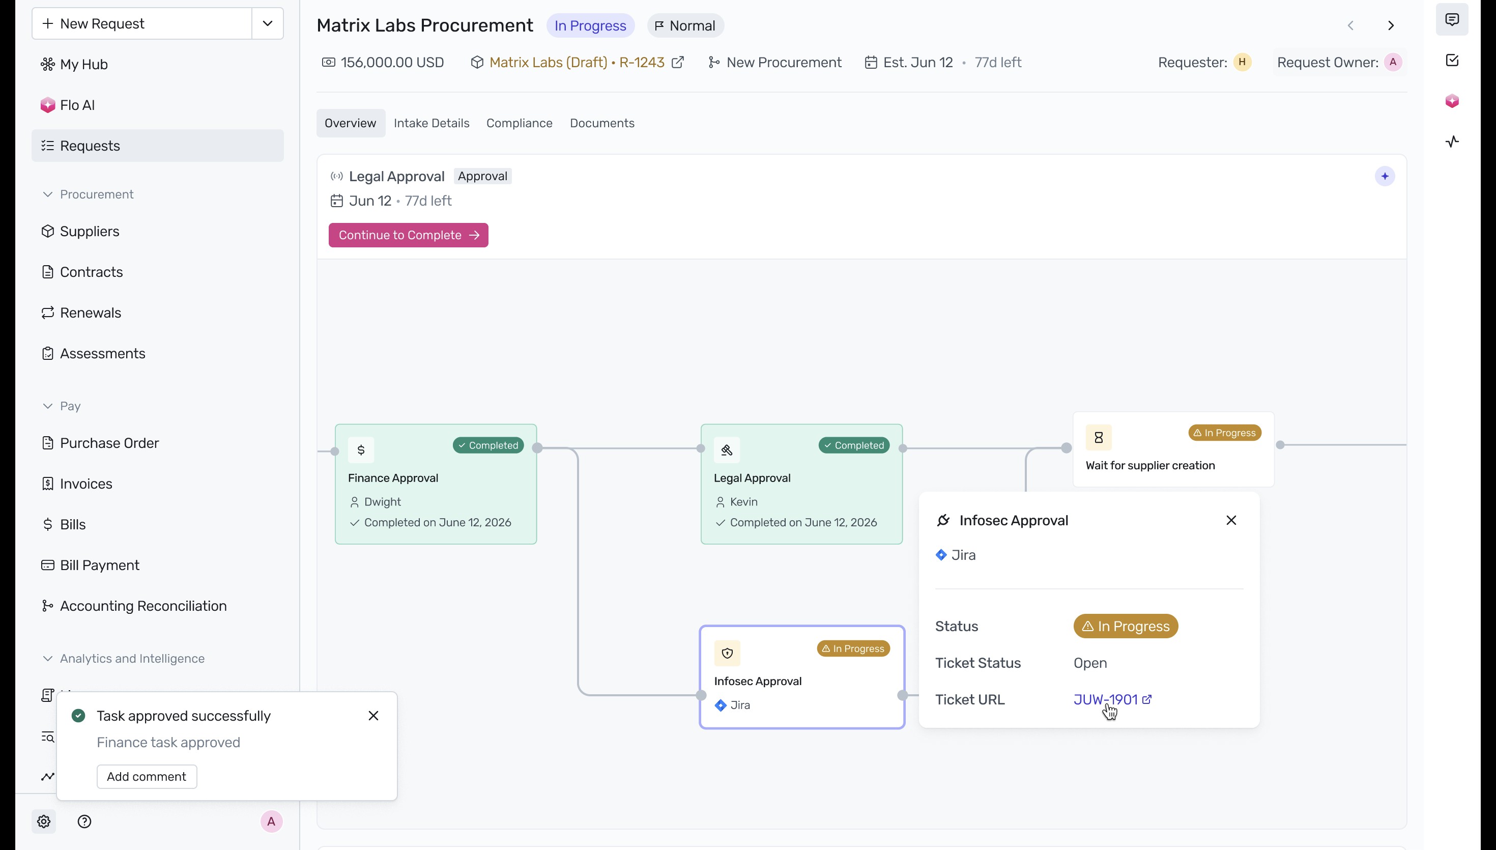
Task: Open Flo AI in the sidebar
Action: (x=158, y=105)
